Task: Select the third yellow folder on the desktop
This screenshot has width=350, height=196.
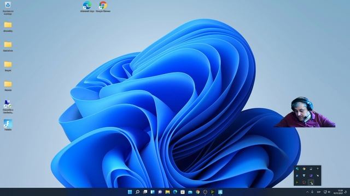Action: (8, 66)
